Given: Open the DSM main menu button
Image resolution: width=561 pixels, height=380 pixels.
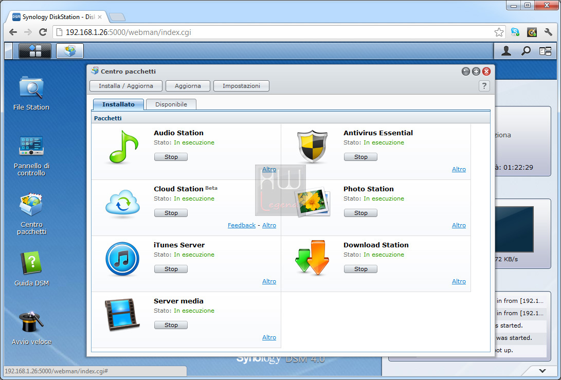Looking at the screenshot, I should (34, 51).
